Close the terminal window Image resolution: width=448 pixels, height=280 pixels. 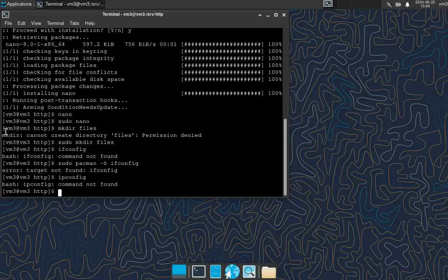[284, 15]
